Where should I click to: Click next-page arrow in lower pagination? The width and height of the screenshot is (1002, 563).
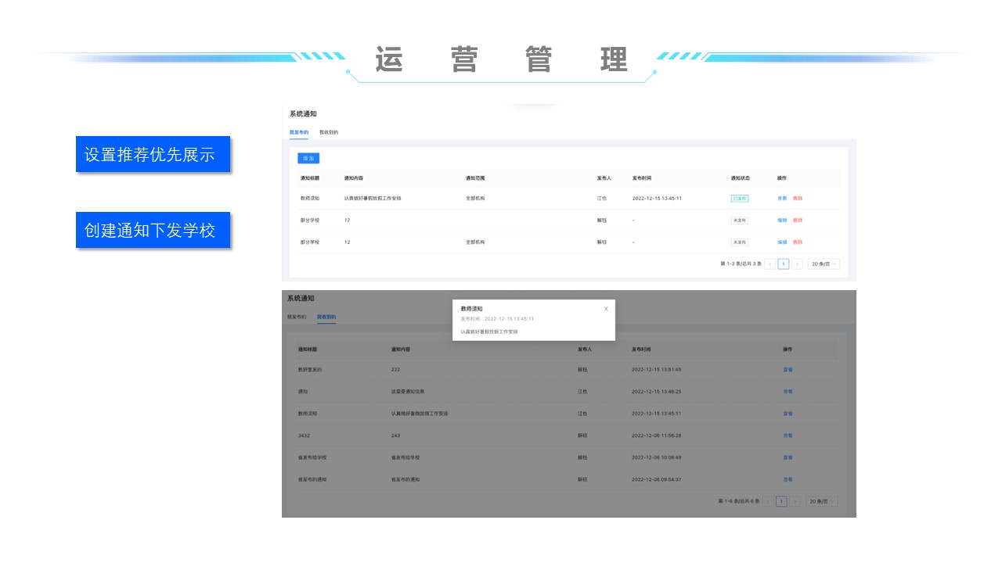795,501
